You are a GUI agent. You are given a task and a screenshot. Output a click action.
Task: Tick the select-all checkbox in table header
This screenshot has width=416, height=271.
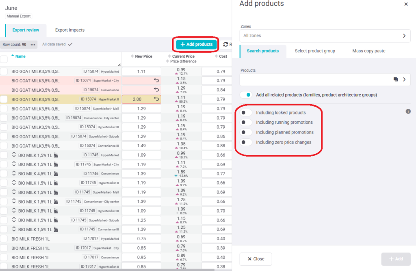[x=4, y=59]
